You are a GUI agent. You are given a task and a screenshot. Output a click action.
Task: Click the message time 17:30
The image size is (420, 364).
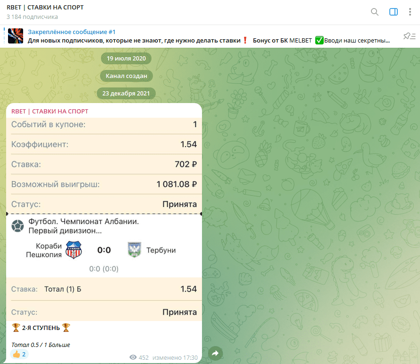[x=191, y=358]
